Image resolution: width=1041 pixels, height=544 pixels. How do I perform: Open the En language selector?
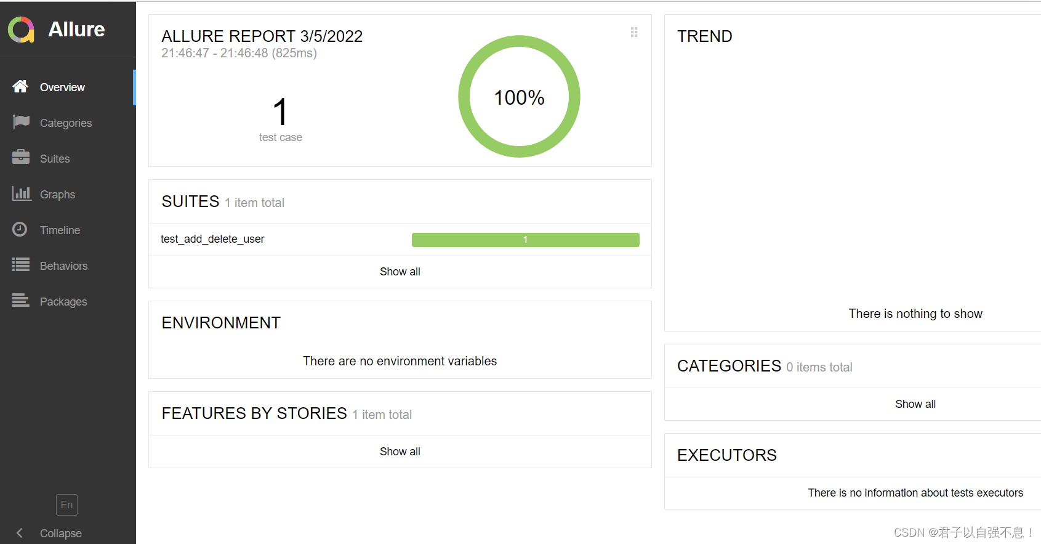pos(66,505)
